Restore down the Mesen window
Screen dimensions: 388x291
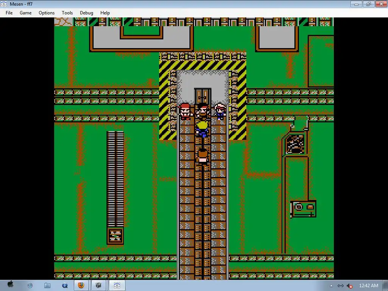click(368, 4)
